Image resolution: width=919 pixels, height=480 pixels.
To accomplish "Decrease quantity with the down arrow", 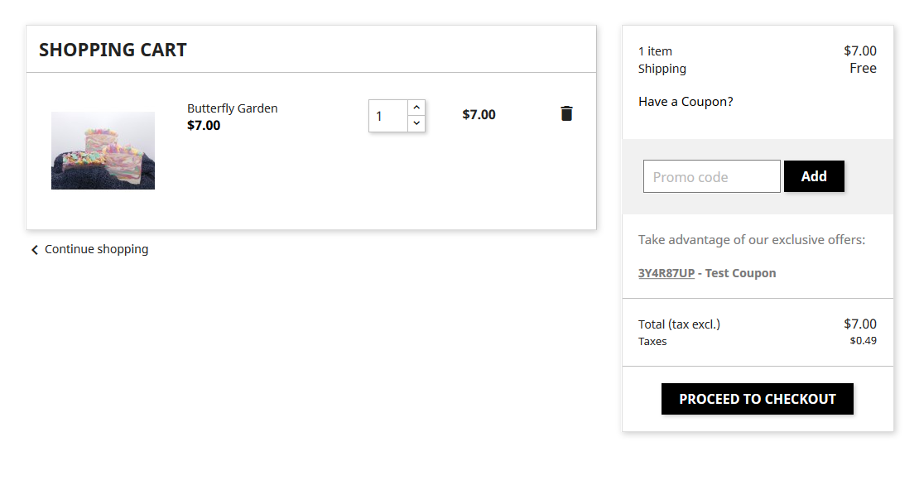I will (x=416, y=123).
